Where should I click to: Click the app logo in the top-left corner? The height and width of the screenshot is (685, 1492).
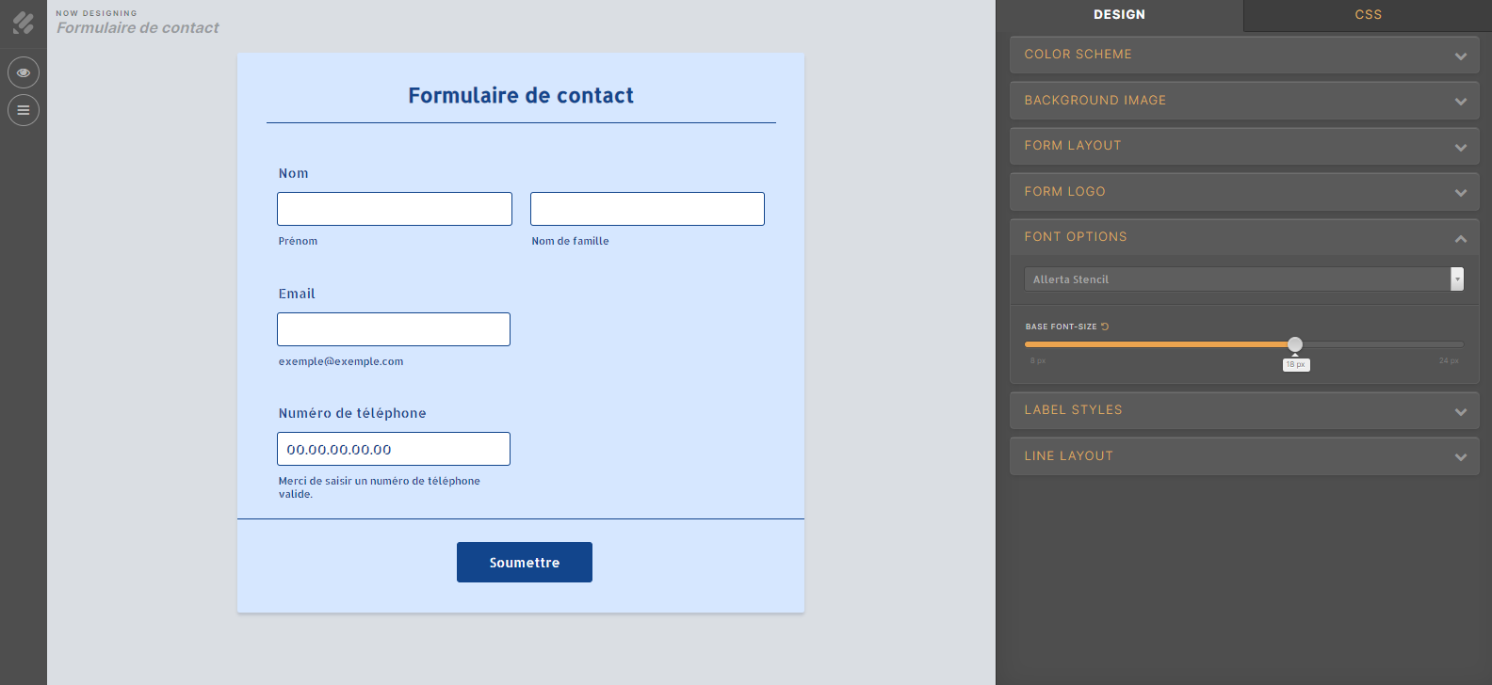[24, 23]
